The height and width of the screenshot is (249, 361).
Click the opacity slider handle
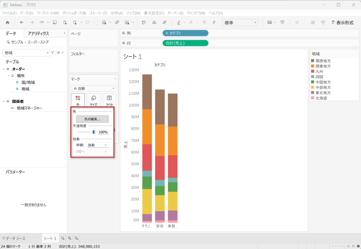tap(94, 132)
